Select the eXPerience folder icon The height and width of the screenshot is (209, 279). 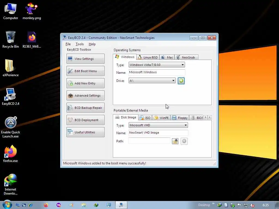tap(11, 68)
